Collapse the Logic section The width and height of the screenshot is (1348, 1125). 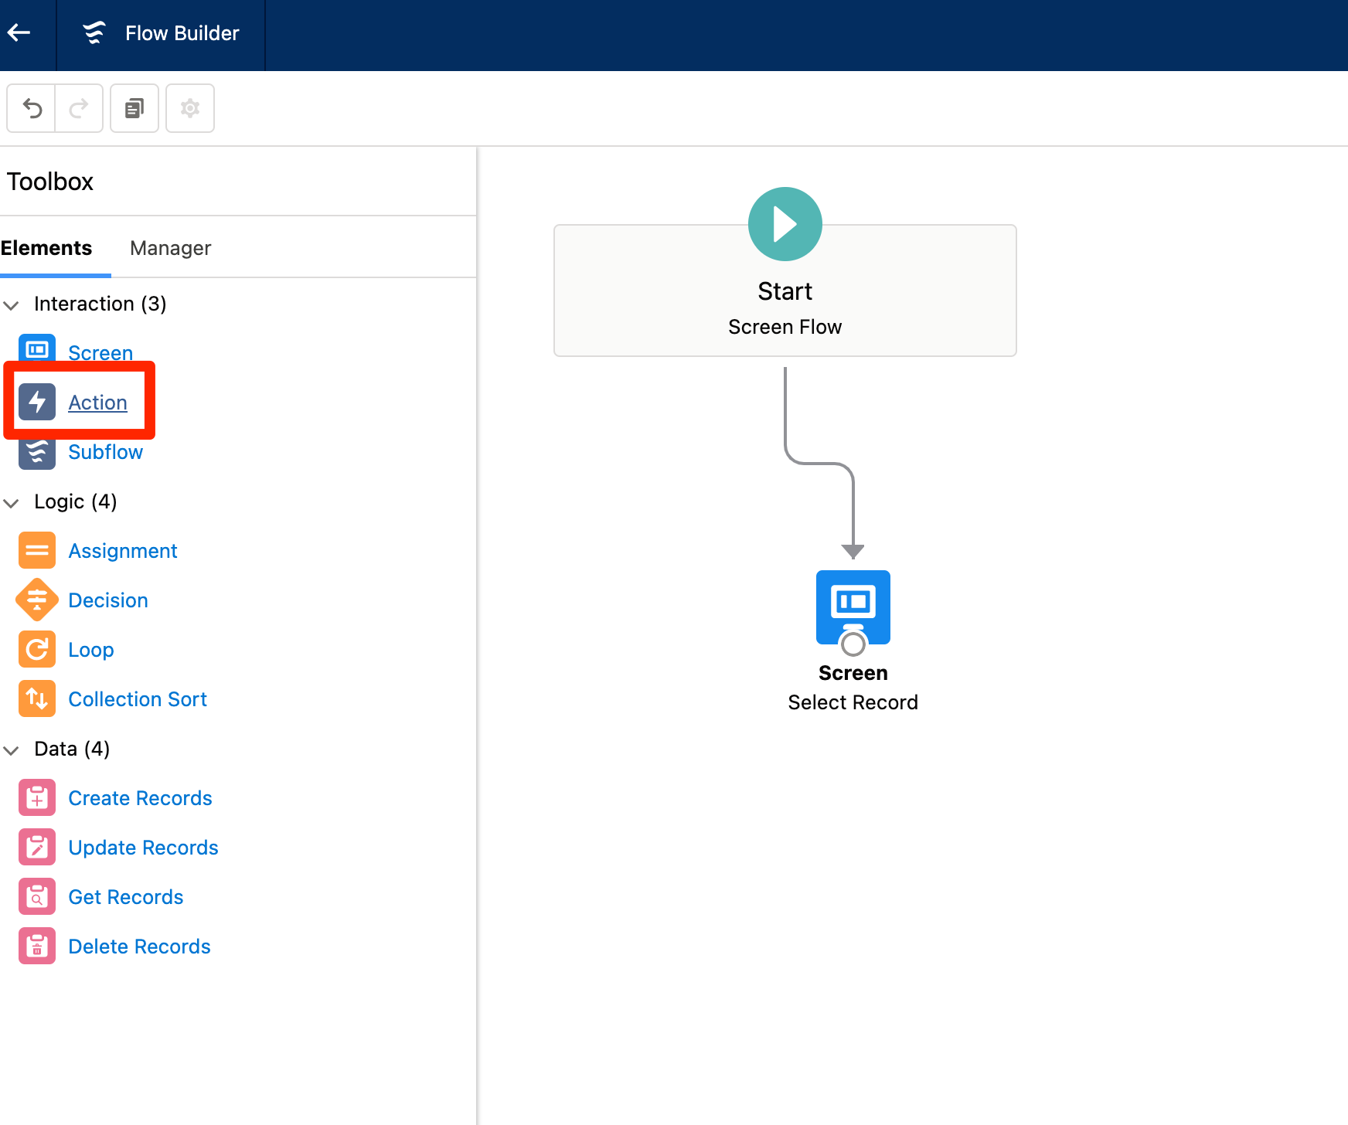[x=11, y=503]
